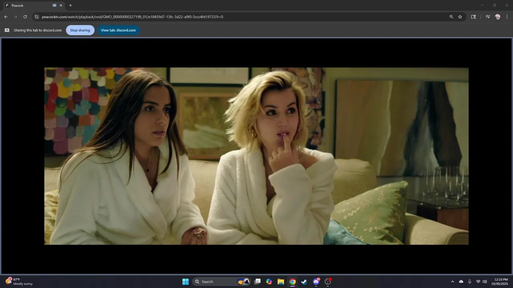Bookmark this page with the star icon
The image size is (513, 288).
pyautogui.click(x=460, y=17)
